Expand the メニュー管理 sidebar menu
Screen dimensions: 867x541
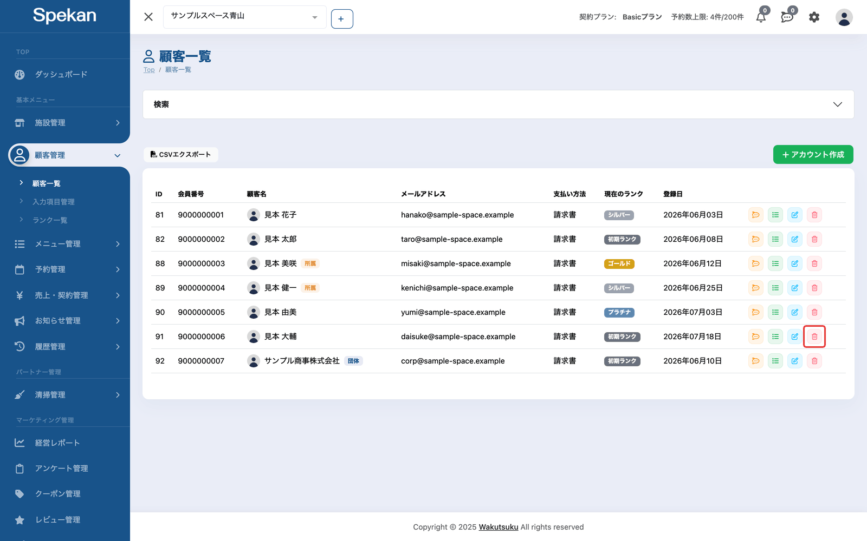(65, 244)
